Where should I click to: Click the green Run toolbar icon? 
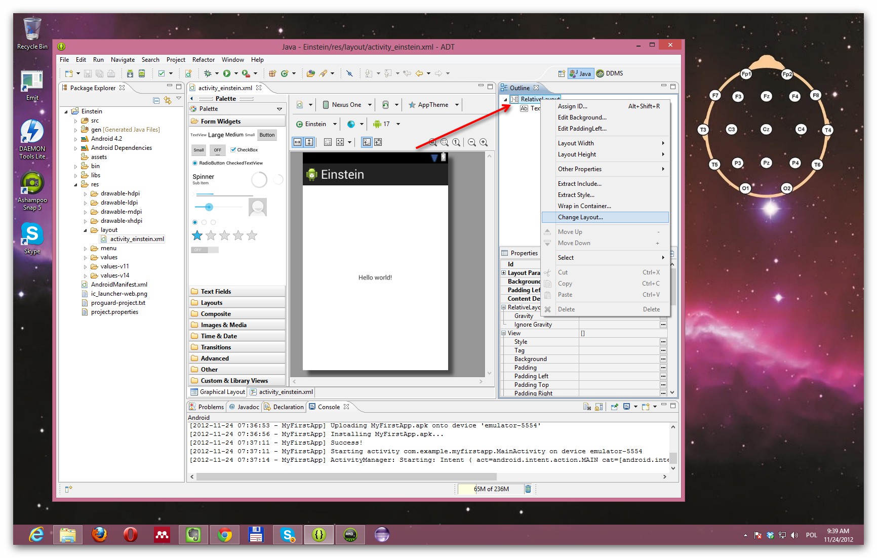coord(227,73)
